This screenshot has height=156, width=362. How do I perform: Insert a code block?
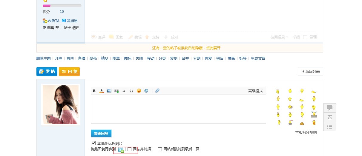131,91
